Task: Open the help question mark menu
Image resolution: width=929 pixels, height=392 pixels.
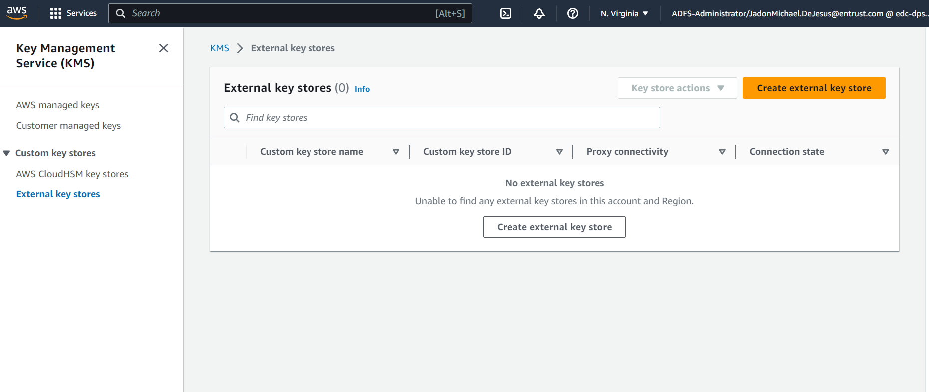Action: (x=573, y=13)
